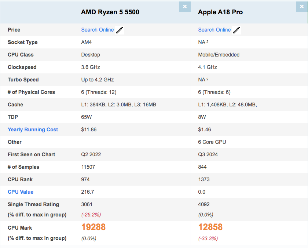Click the 844 samples value
This screenshot has height=248, width=308.
[202, 167]
